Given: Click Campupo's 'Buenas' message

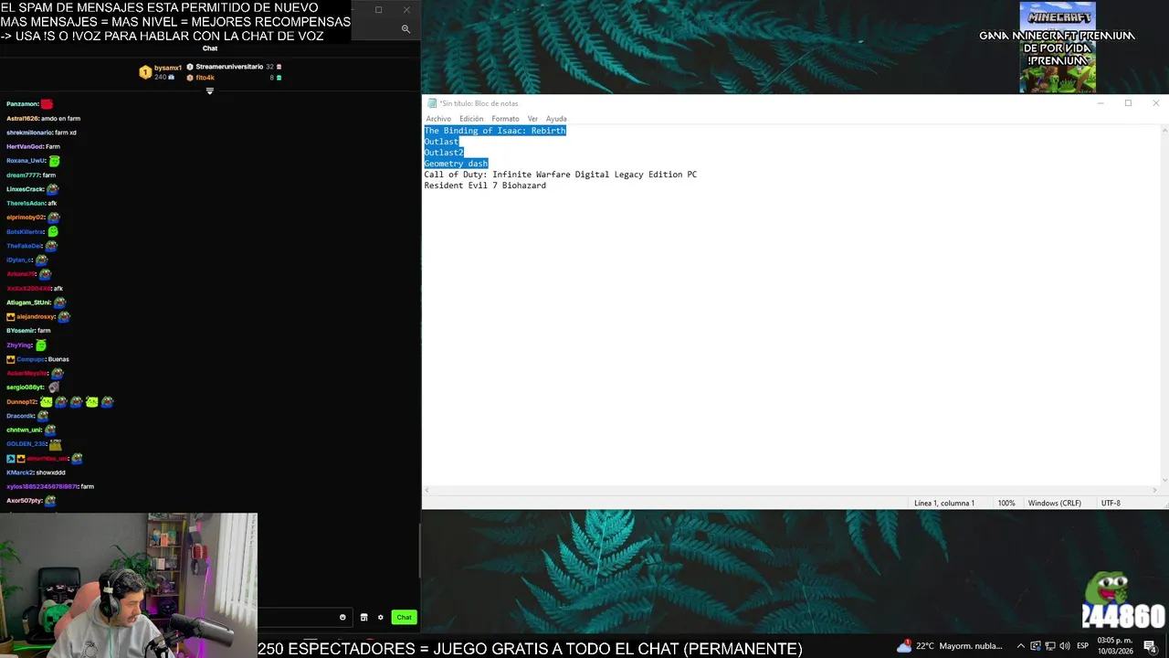Looking at the screenshot, I should tap(58, 359).
